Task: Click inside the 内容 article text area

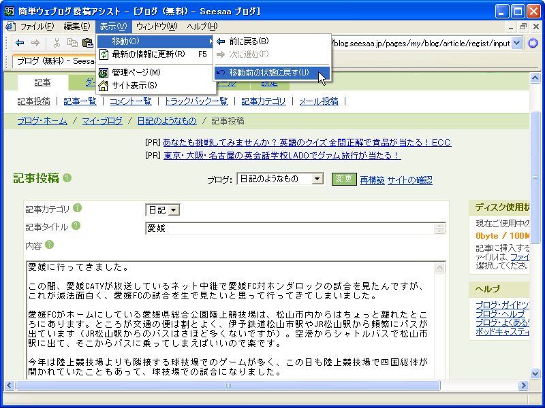Action: pos(231,320)
